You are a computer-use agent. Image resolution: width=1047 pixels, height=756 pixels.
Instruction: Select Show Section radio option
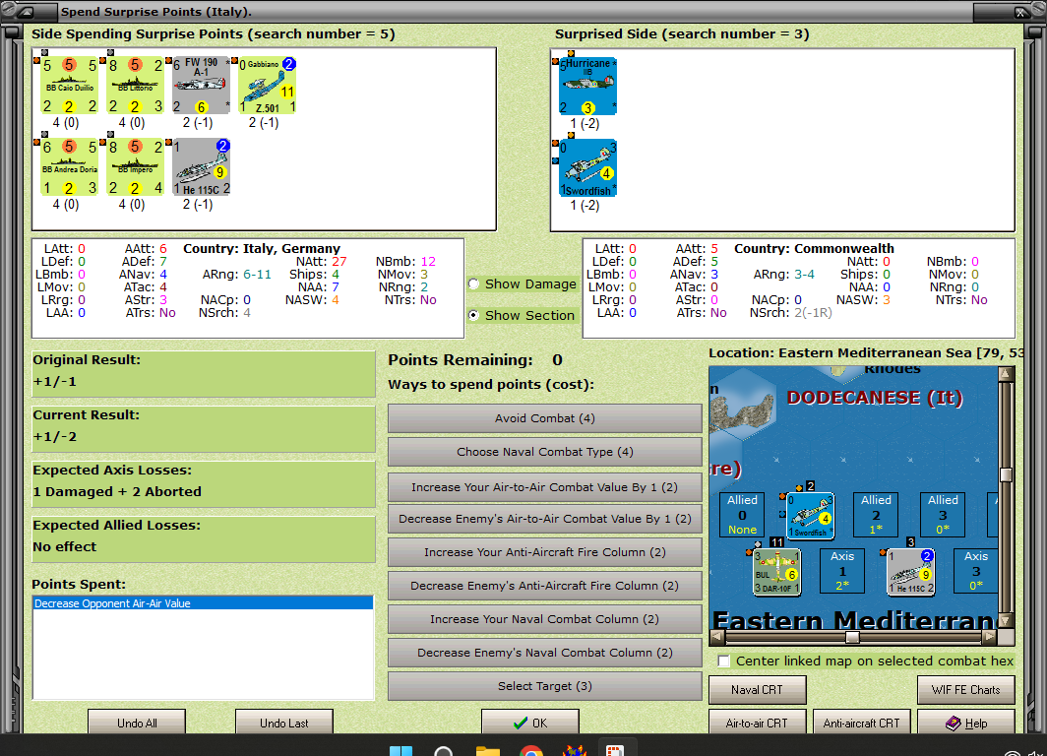(474, 315)
